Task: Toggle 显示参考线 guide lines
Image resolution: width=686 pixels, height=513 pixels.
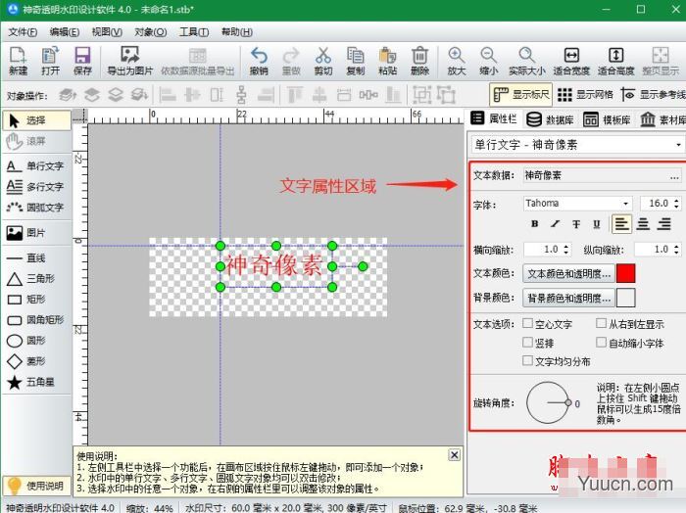Action: (653, 94)
